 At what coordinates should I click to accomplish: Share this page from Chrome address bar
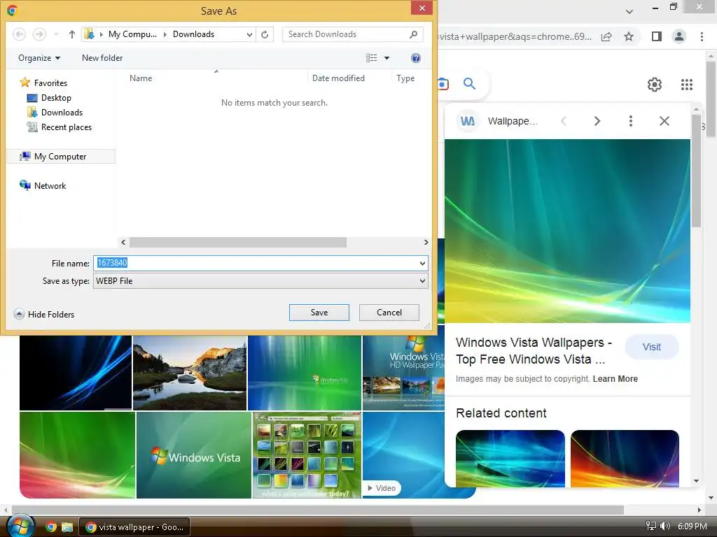606,37
